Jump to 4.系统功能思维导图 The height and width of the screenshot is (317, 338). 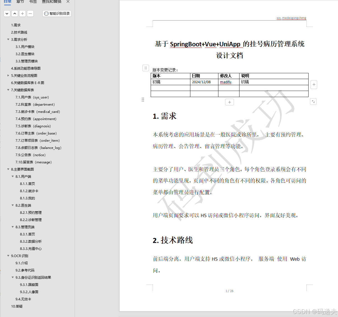point(26,68)
